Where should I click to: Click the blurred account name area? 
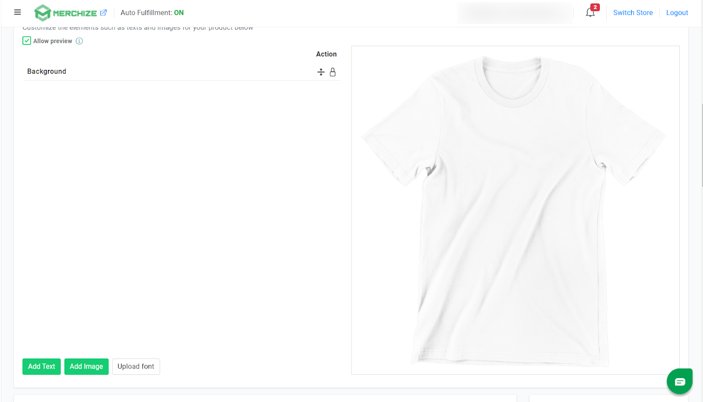coord(515,13)
